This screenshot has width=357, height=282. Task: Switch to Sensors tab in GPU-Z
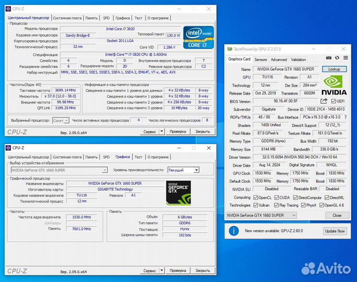[261, 60]
